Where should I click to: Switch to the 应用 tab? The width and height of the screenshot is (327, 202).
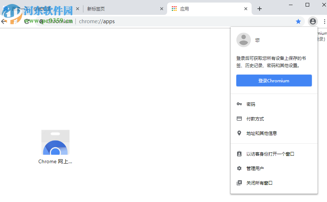coord(209,9)
